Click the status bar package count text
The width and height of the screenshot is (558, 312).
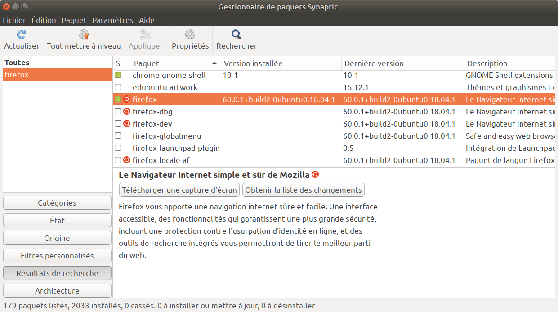(159, 306)
